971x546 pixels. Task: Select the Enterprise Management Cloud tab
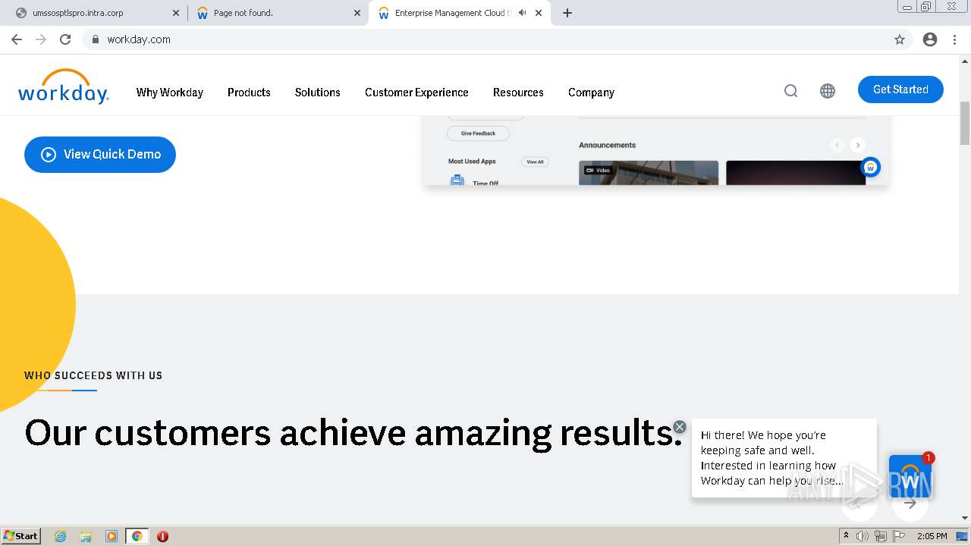452,13
